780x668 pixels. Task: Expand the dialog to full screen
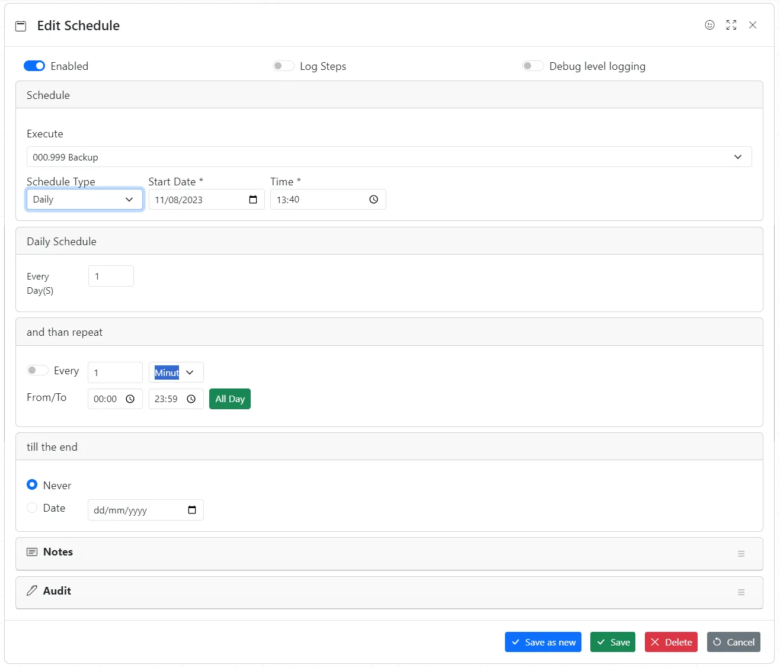[731, 25]
